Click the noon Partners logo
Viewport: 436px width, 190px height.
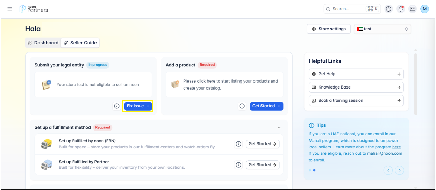34,9
